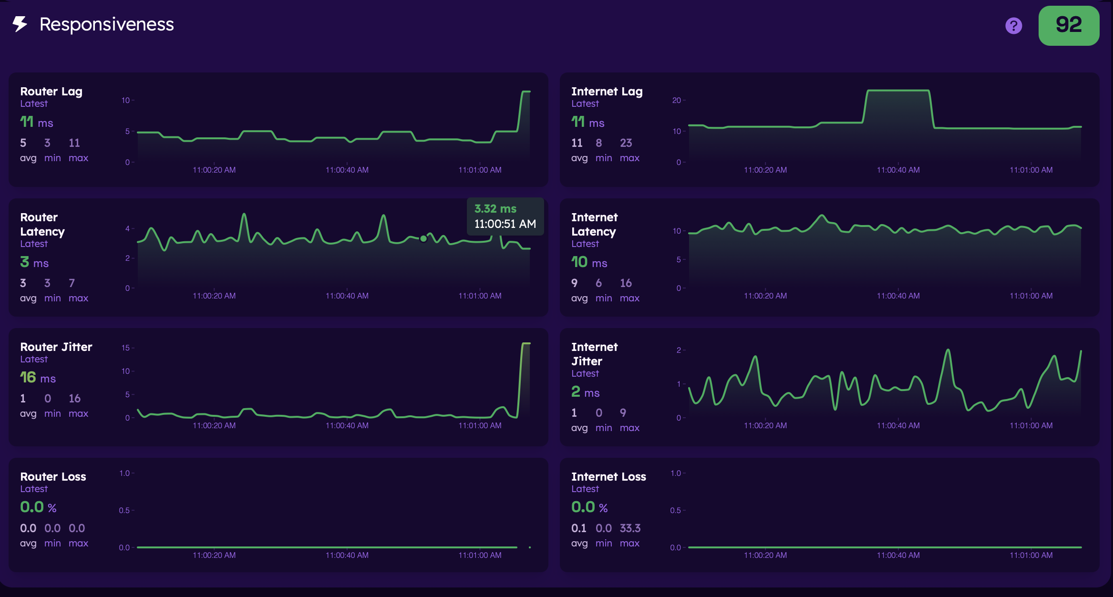Click 11:00:20 AM axis label under Internet Jitter chart

[765, 425]
